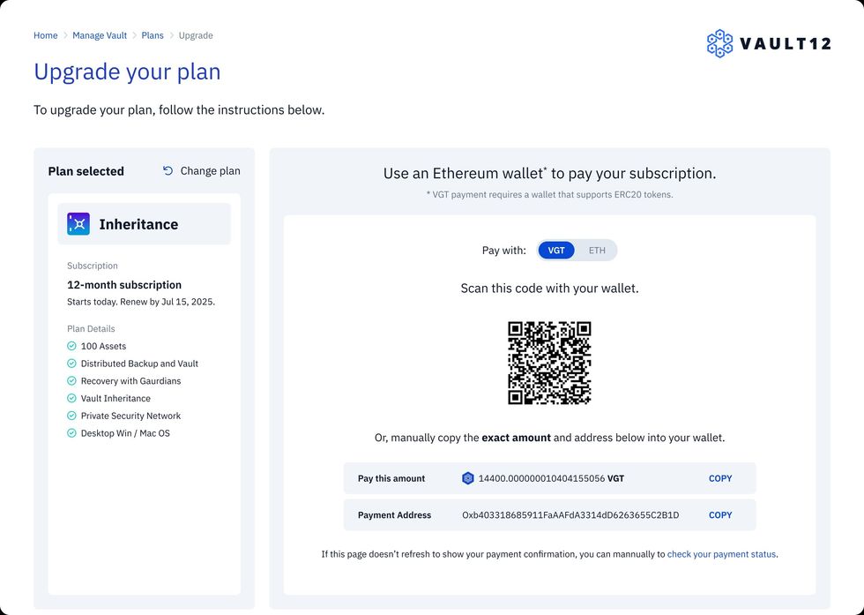Click the VGT token icon beside amount
864x615 pixels.
click(x=468, y=478)
